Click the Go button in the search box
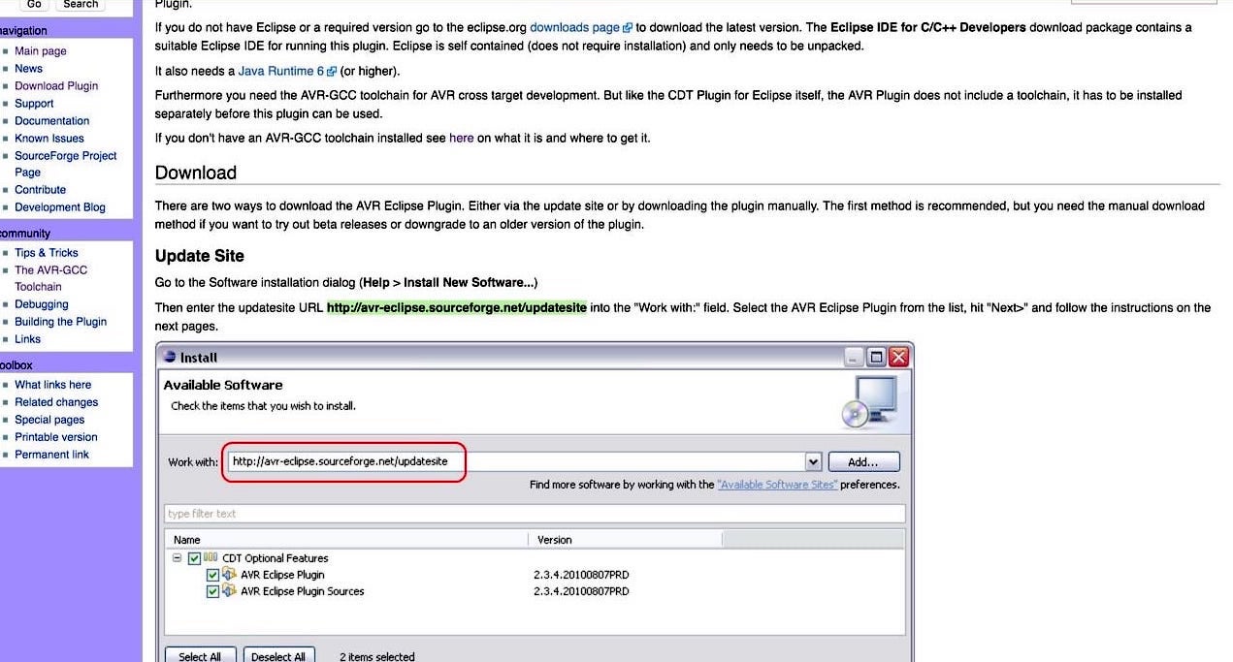Image resolution: width=1233 pixels, height=662 pixels. [x=34, y=5]
